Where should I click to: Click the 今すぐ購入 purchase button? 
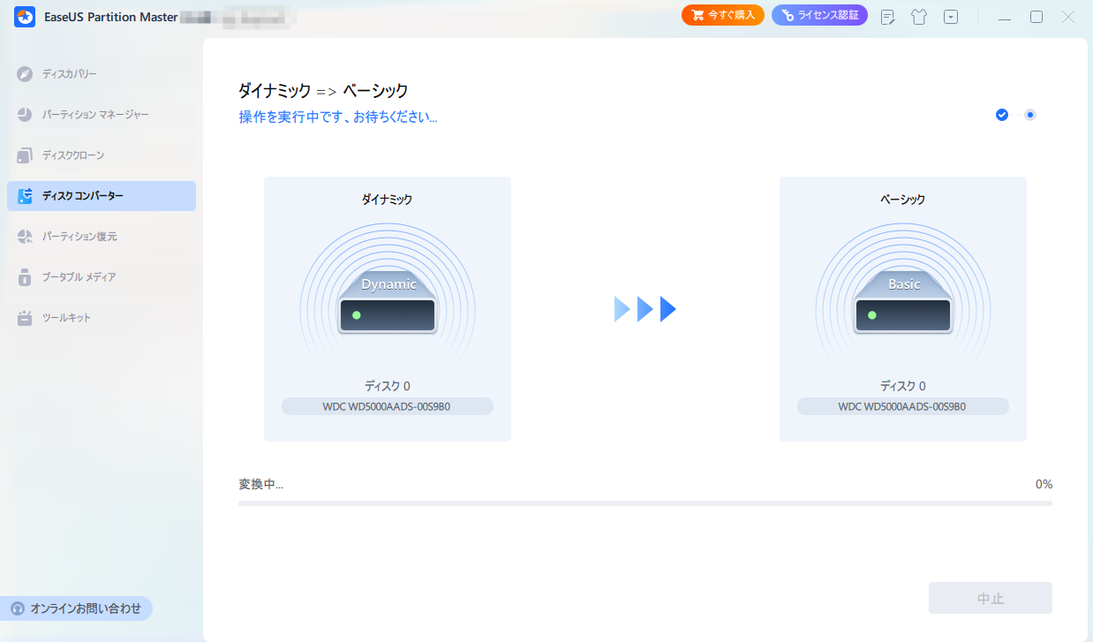722,15
